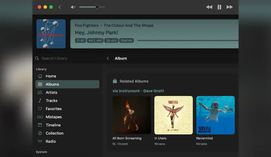The height and width of the screenshot is (157, 271).
Task: Open Tracks in the sidebar
Action: point(67,101)
